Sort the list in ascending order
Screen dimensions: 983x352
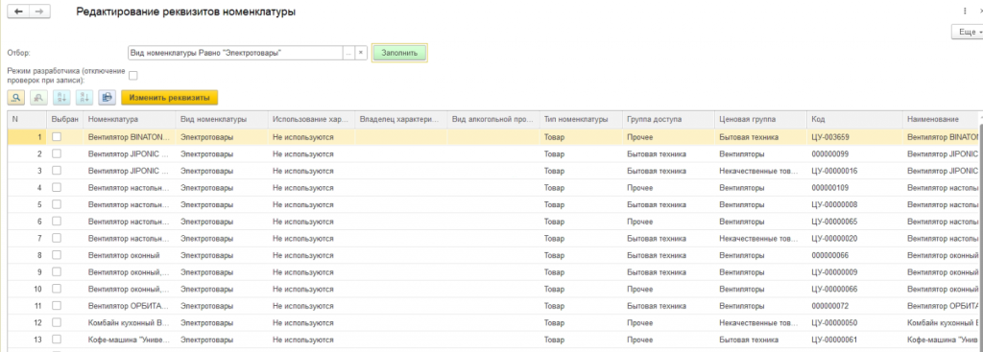point(61,97)
